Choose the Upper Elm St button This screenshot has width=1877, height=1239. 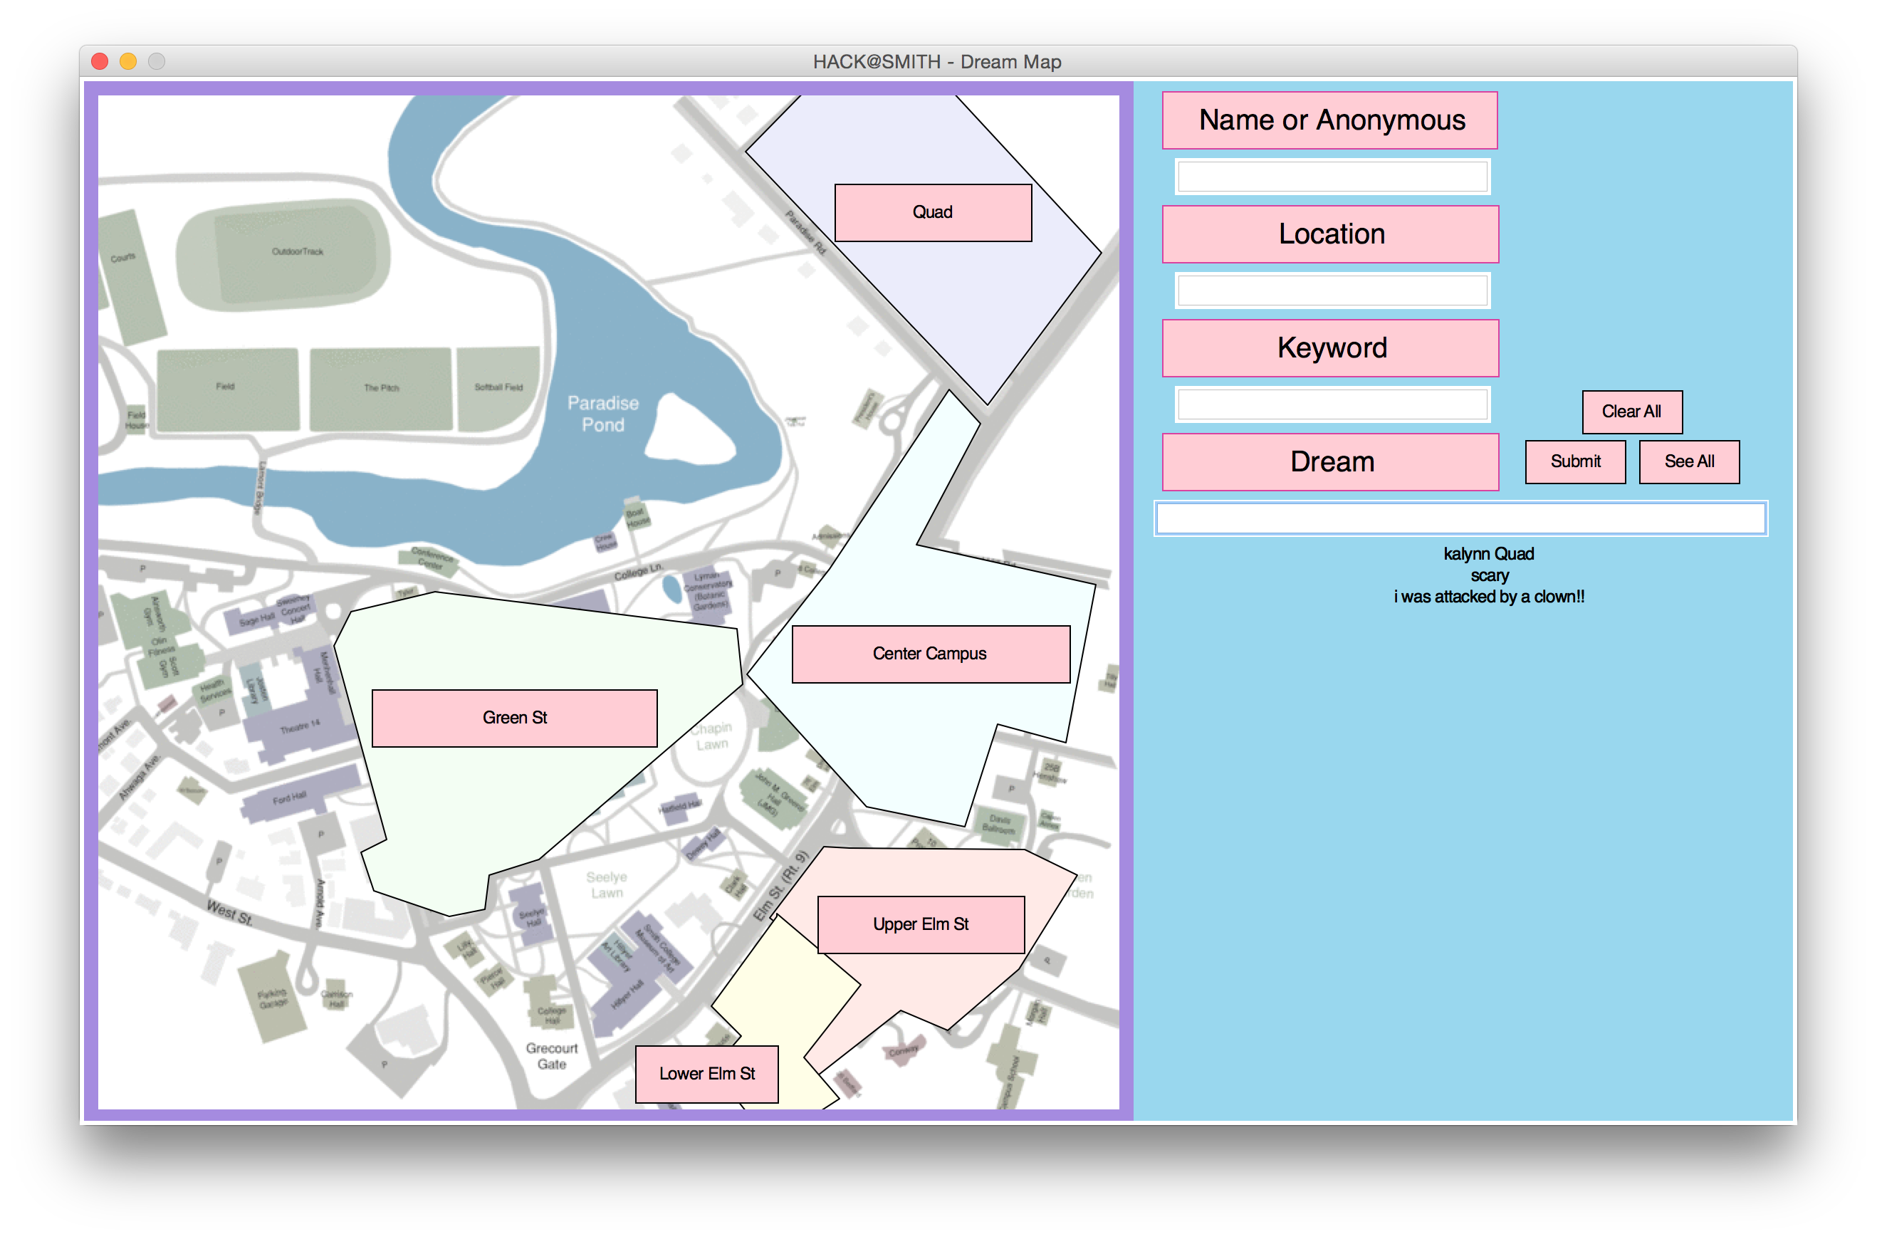(920, 924)
